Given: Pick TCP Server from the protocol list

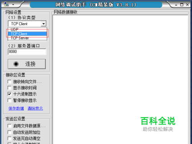Looking at the screenshot, I should tap(27, 38).
